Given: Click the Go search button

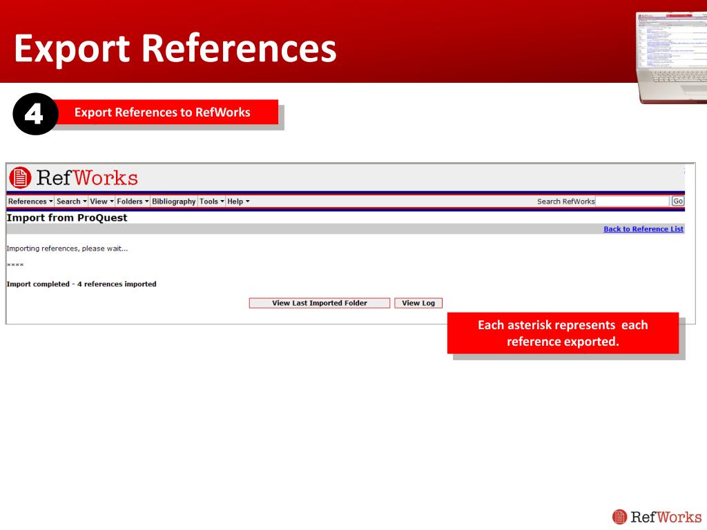Looking at the screenshot, I should click(x=678, y=202).
